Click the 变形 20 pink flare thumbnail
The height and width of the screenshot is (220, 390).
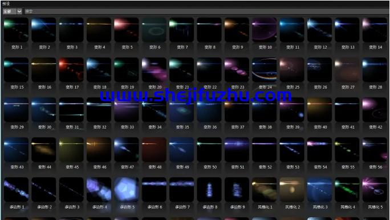(x=154, y=70)
